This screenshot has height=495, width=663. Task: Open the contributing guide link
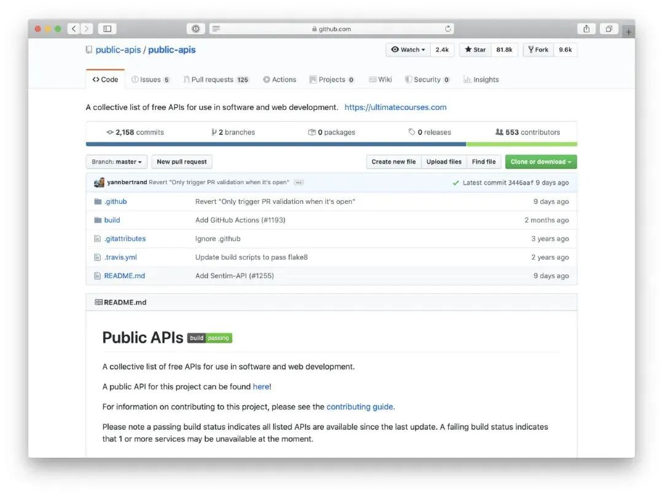point(360,407)
